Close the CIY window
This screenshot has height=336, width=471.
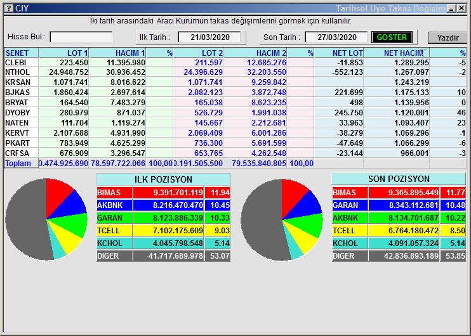461,8
